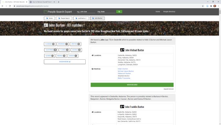Focus the name search field
This screenshot has width=221, height=125.
pyautogui.click(x=86, y=12)
